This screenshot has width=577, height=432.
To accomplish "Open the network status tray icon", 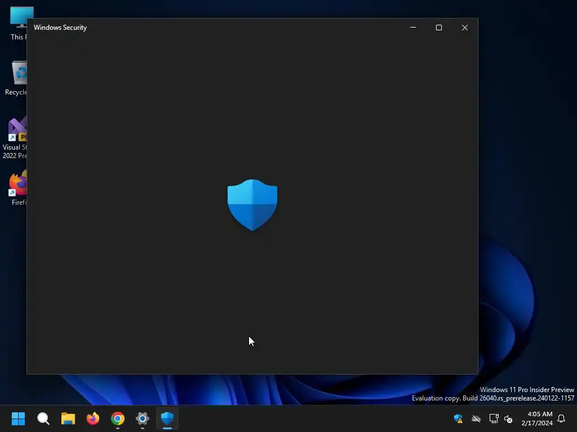I will [494, 418].
